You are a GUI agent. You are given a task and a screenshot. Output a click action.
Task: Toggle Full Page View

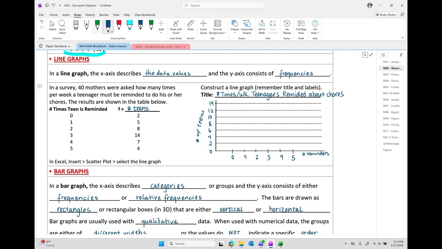coord(301,27)
